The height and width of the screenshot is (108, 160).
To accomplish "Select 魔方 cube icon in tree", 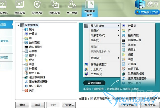I will tap(26, 30).
